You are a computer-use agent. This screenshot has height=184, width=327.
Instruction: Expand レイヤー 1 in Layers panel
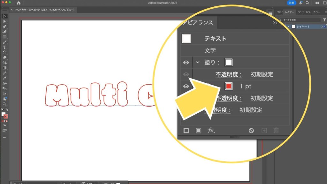coord(288,27)
